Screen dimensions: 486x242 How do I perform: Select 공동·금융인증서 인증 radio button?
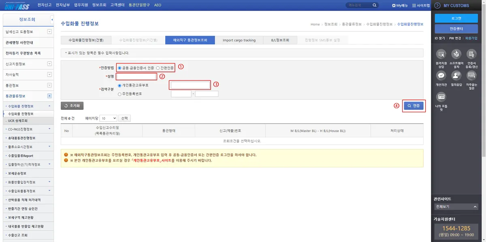(119, 68)
